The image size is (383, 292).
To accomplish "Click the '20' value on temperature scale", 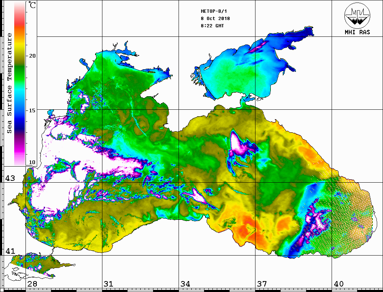I will point(32,56).
